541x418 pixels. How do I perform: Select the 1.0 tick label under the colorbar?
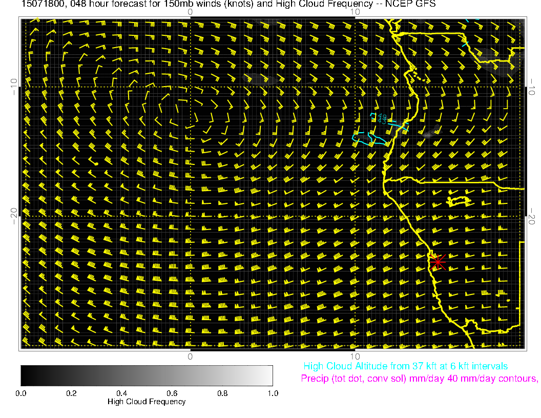273,393
